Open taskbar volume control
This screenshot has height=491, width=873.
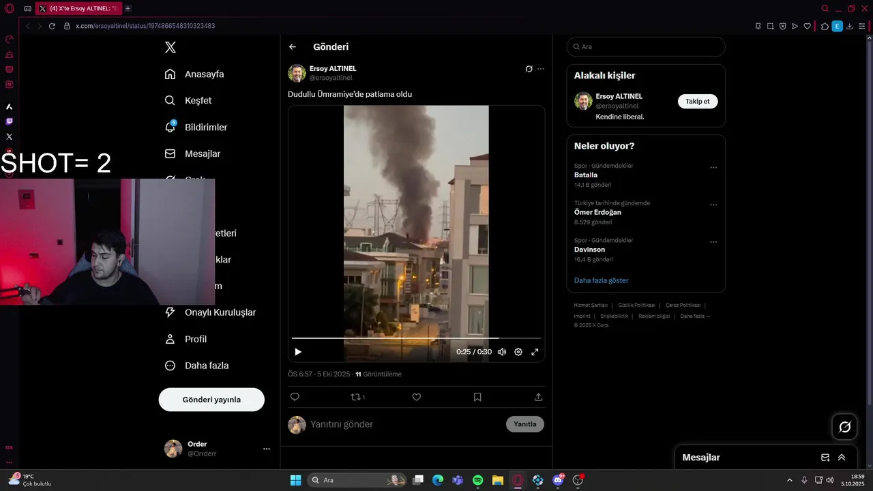829,480
